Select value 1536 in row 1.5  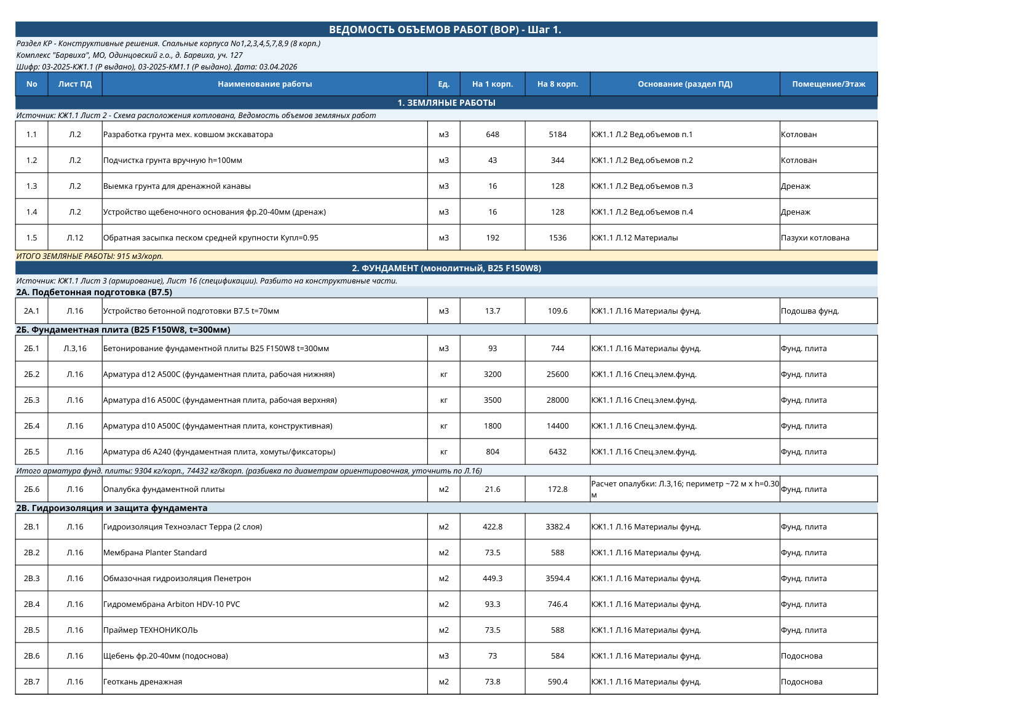(558, 237)
